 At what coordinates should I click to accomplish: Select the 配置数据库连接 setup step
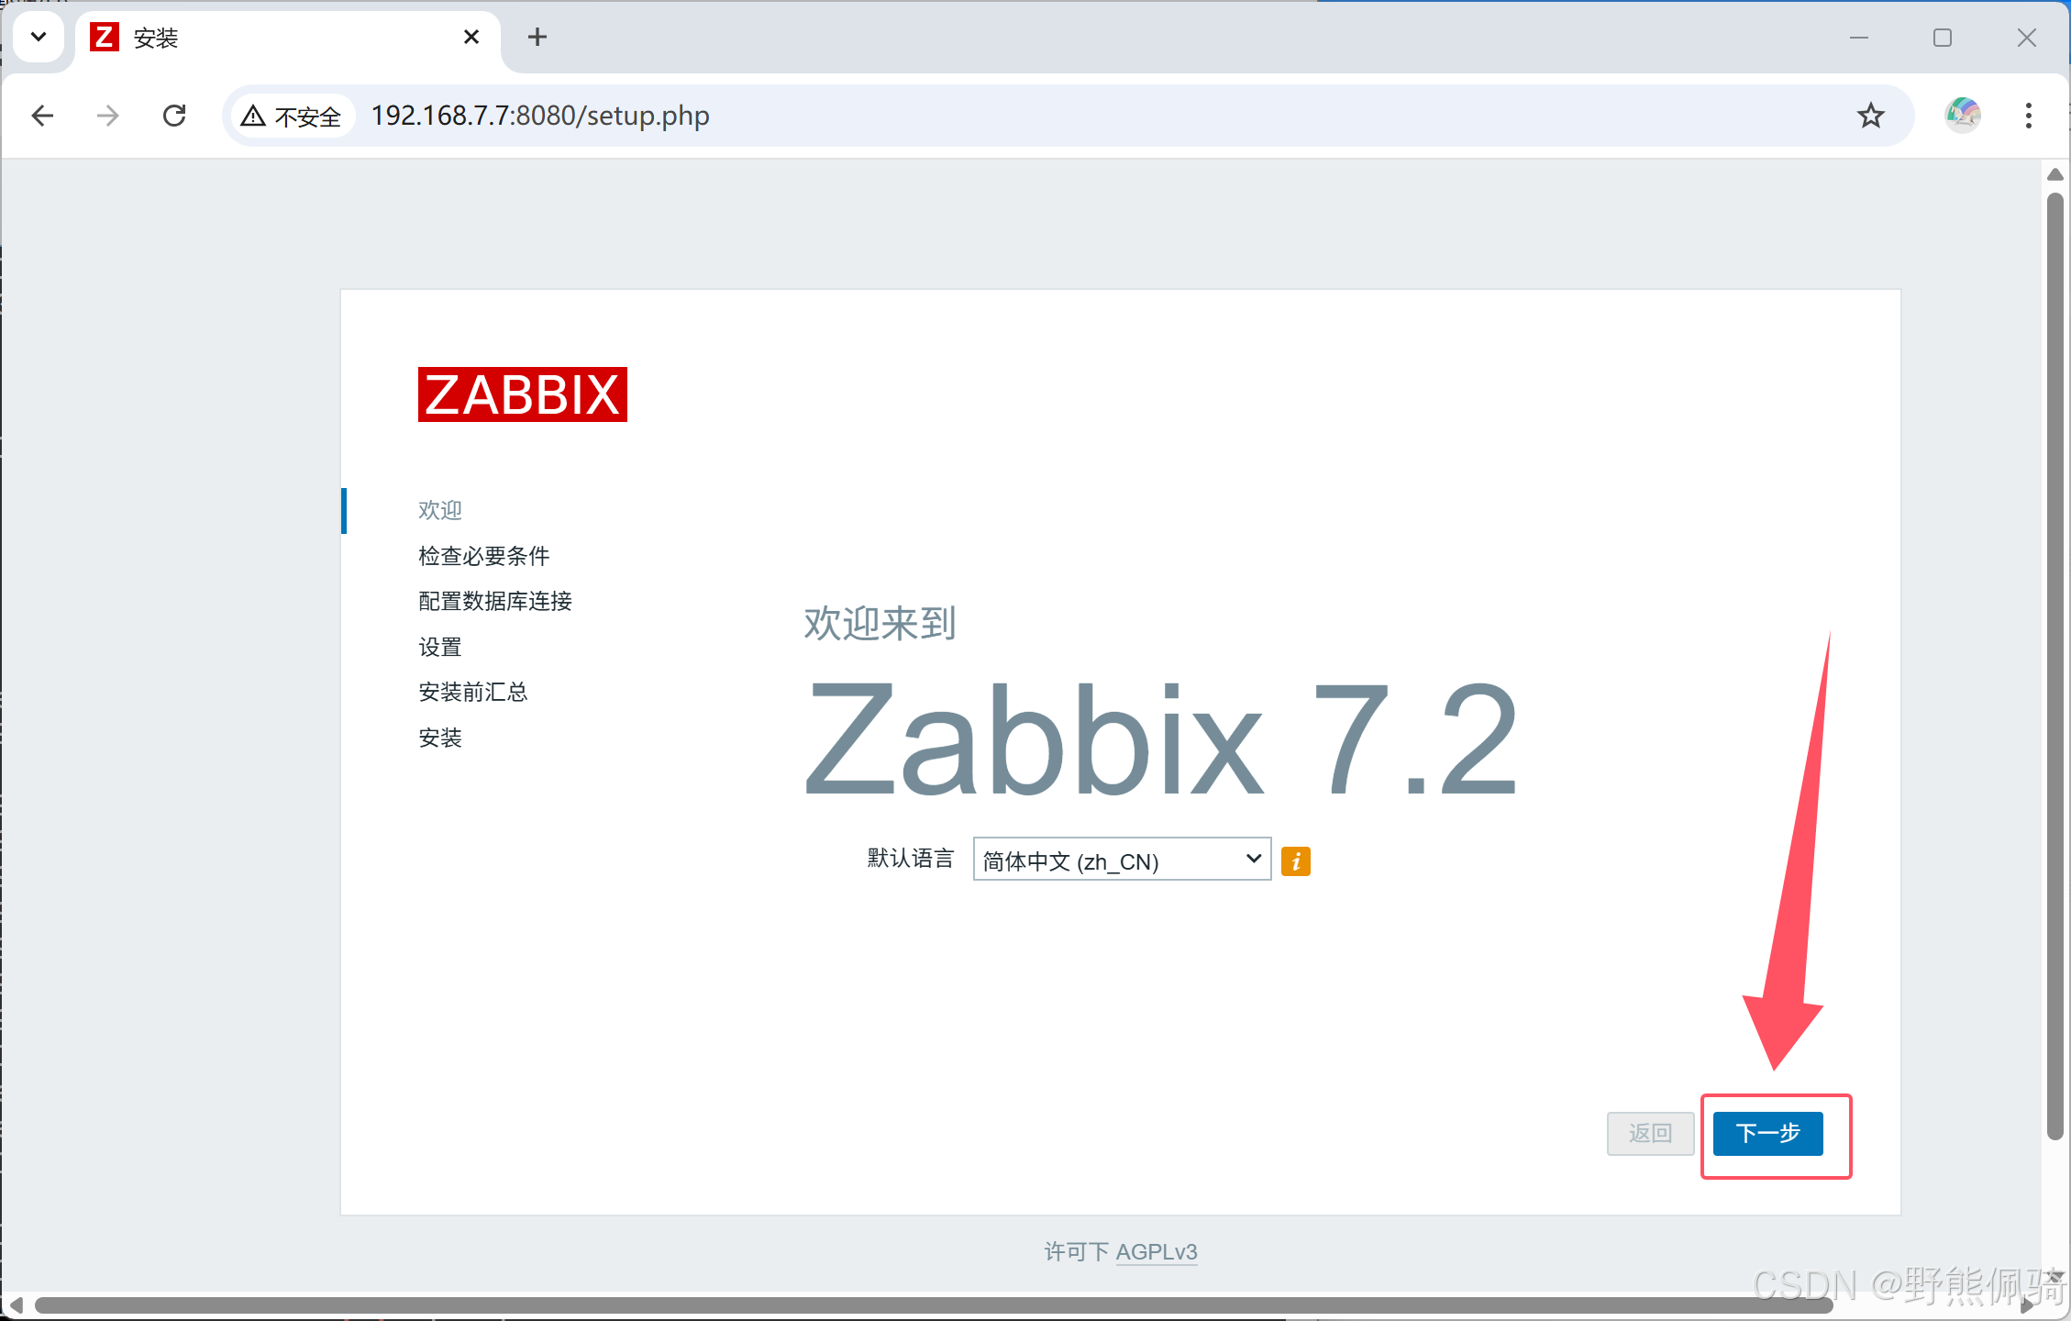(x=494, y=601)
